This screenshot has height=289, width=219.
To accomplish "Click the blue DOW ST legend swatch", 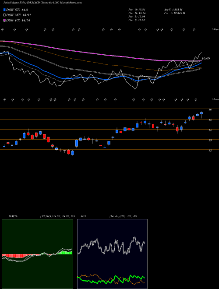I will point(5,10).
